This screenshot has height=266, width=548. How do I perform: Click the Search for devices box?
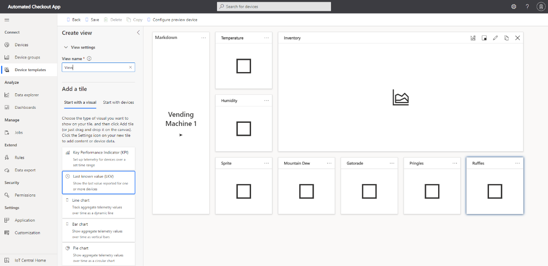(x=274, y=6)
